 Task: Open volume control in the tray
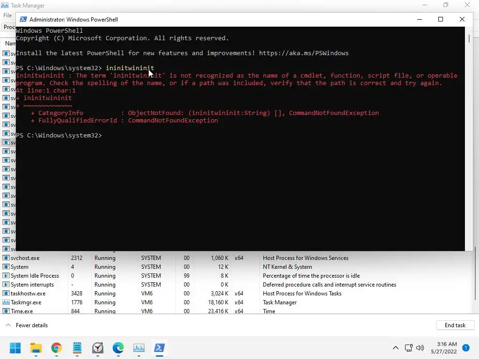coord(420,348)
